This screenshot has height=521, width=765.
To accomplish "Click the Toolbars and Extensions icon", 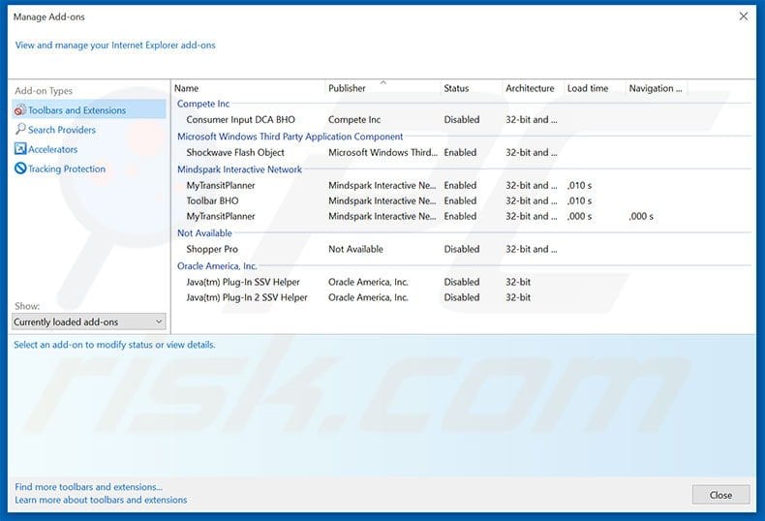I will [x=20, y=110].
